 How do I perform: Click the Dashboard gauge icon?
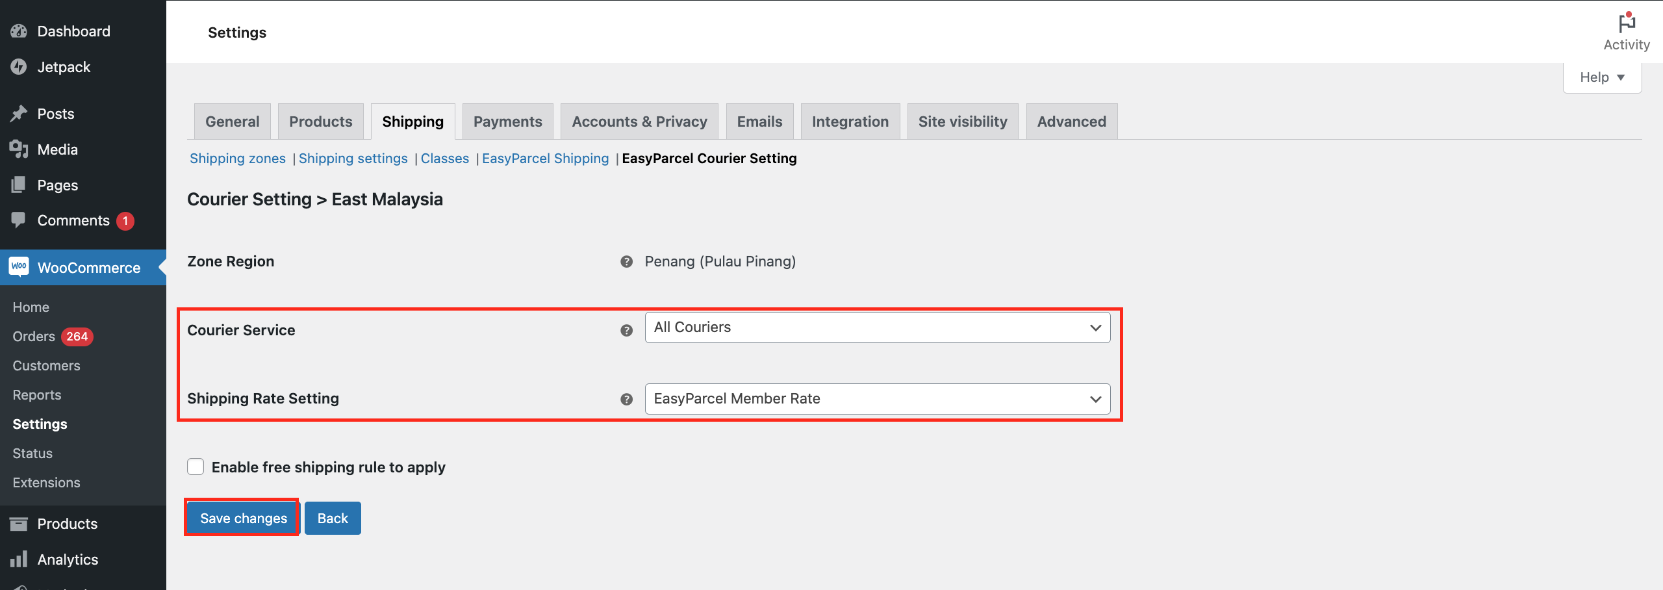point(19,31)
